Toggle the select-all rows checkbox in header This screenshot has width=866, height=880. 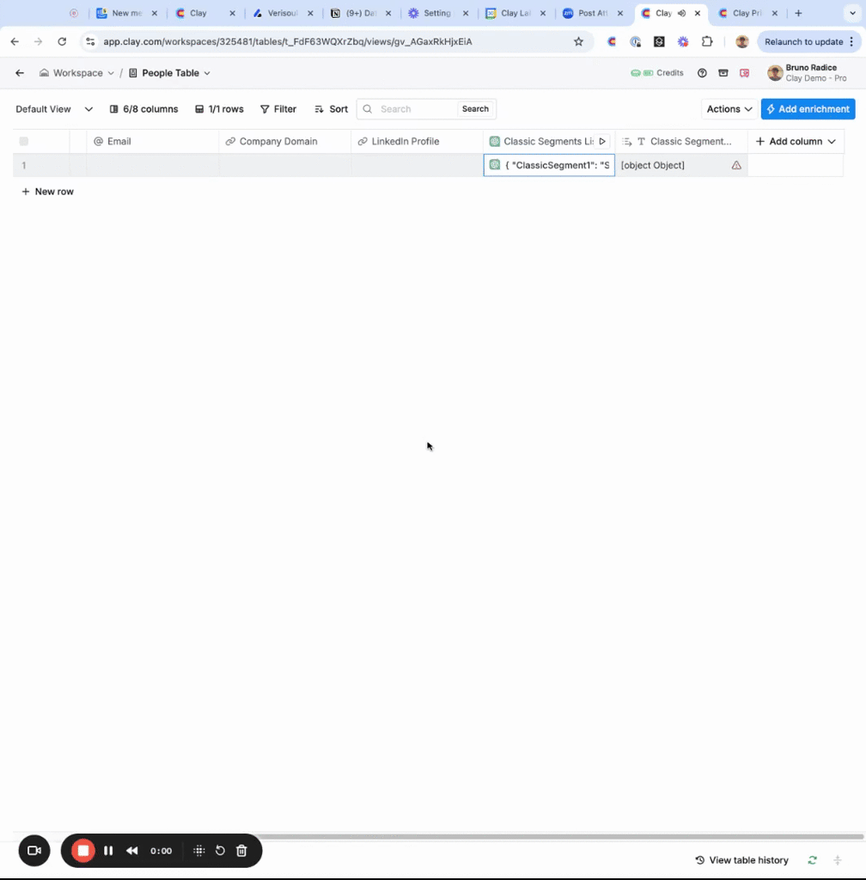click(23, 142)
